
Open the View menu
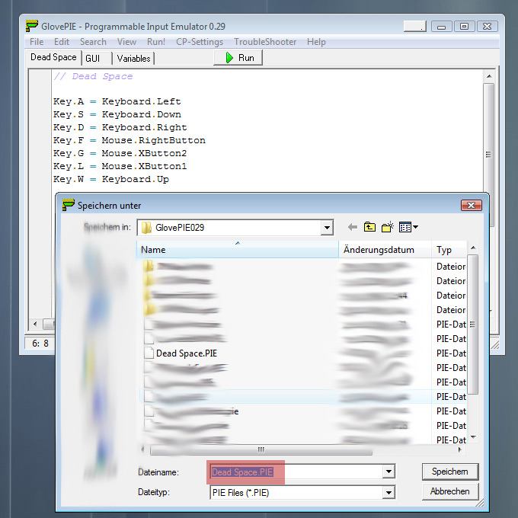(x=127, y=42)
